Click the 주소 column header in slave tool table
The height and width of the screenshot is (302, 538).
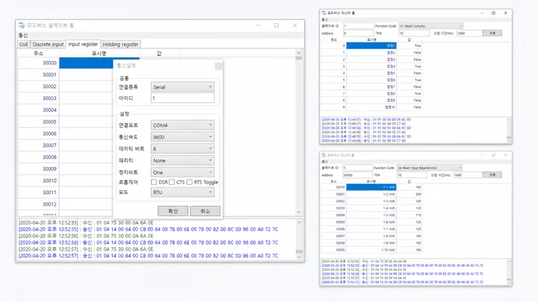pyautogui.click(x=38, y=54)
